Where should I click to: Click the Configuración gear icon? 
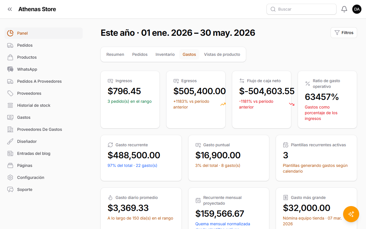pos(10,177)
